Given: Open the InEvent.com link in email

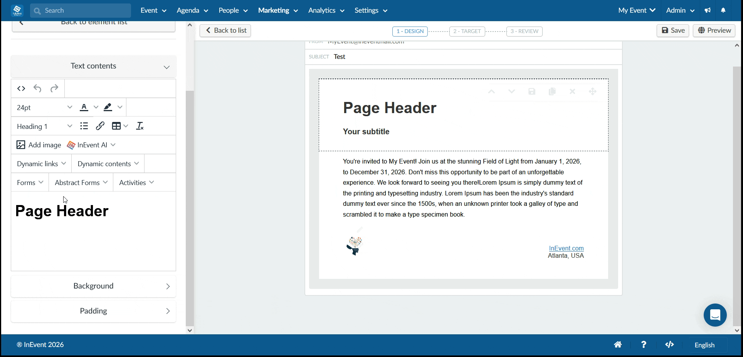Looking at the screenshot, I should (566, 248).
